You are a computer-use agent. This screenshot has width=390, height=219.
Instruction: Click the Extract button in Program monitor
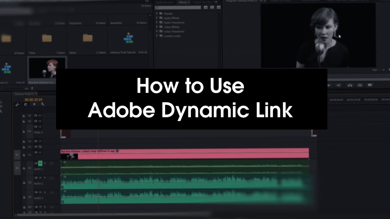[x=360, y=85]
